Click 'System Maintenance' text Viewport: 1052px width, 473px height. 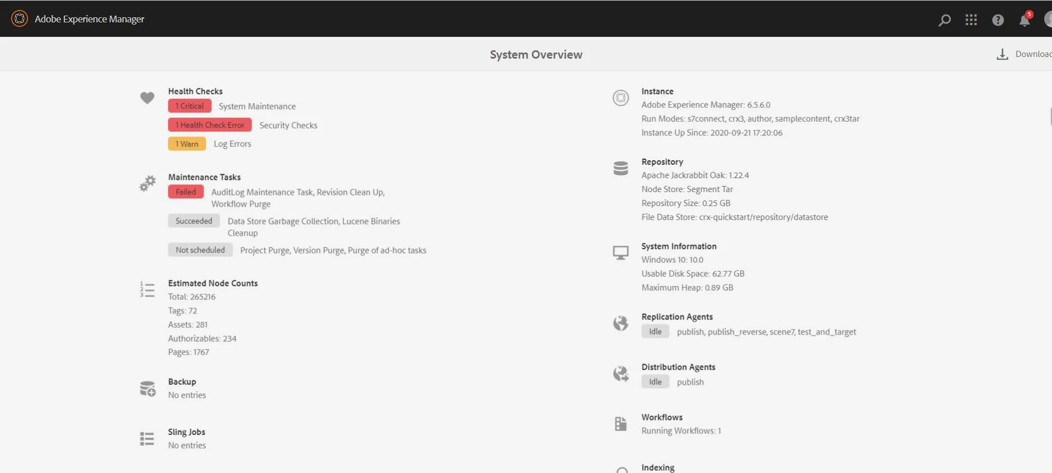[257, 106]
